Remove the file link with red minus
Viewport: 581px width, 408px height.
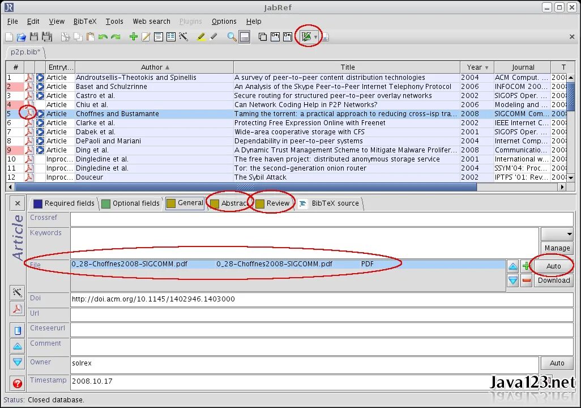(526, 280)
